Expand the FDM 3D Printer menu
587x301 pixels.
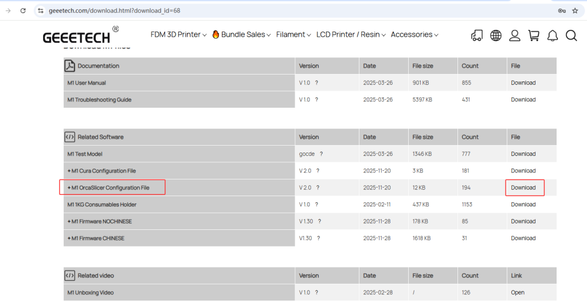click(178, 34)
